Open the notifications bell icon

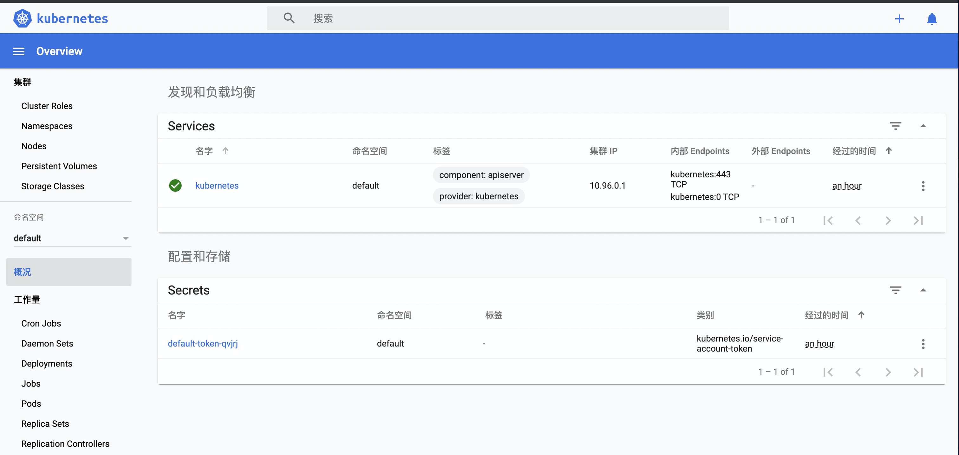(x=931, y=19)
